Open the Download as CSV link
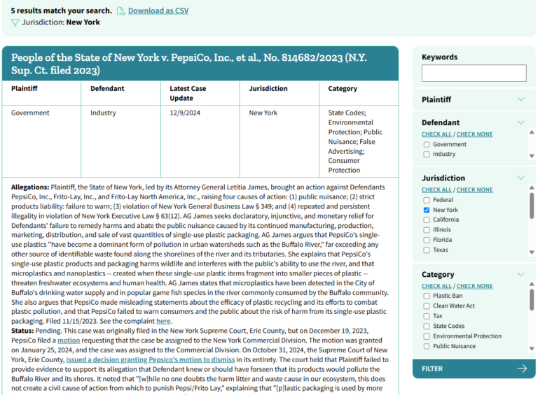 (x=158, y=11)
